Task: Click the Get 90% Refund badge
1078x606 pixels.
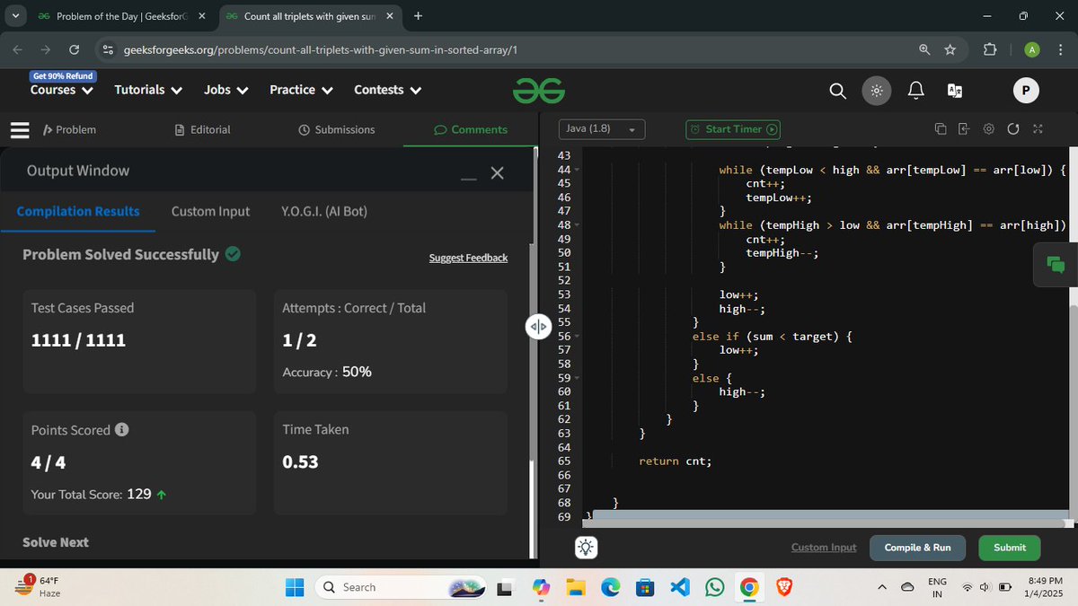Action: [x=63, y=75]
